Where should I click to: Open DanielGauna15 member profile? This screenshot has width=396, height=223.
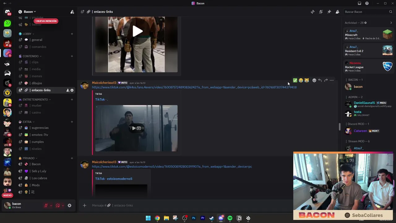point(368,104)
